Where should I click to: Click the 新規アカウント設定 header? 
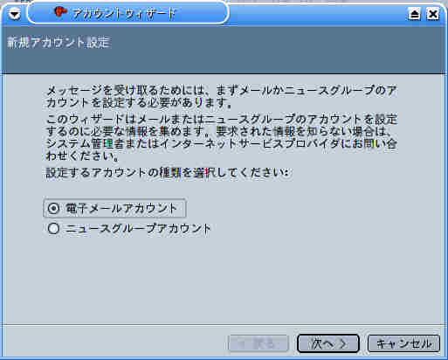[59, 42]
